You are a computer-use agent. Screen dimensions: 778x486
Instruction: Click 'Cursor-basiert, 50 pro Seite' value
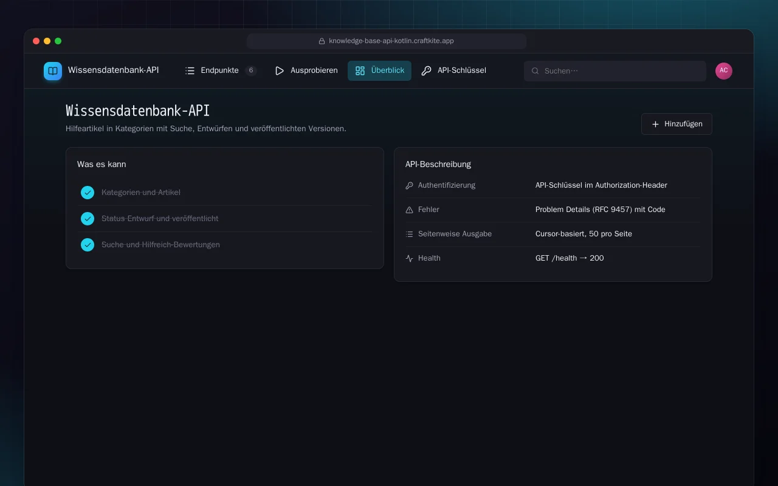pos(583,234)
